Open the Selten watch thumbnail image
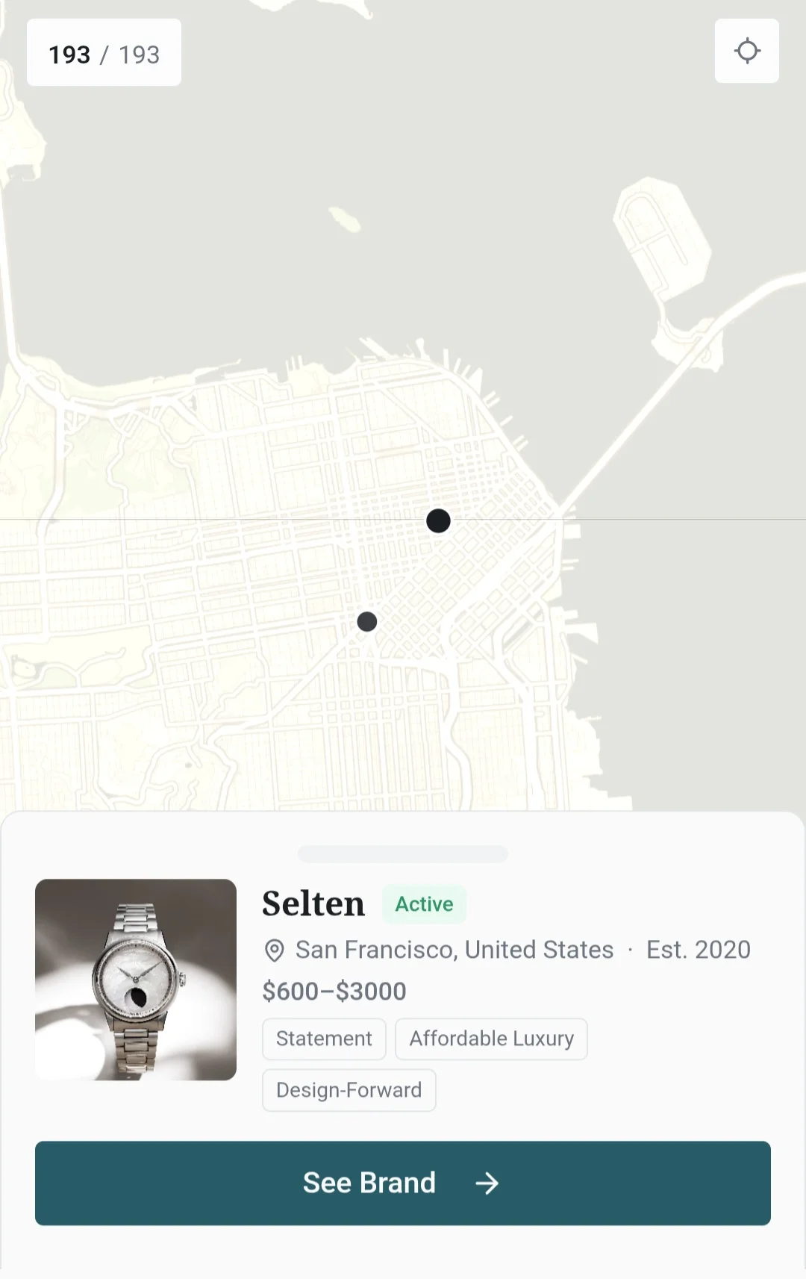The height and width of the screenshot is (1279, 806). pos(136,980)
